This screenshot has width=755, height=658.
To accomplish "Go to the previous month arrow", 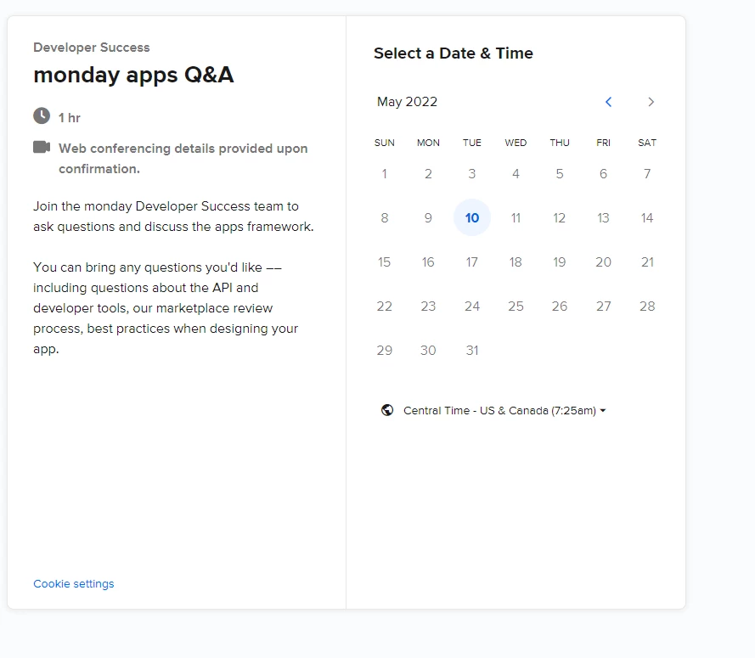I will pos(608,102).
